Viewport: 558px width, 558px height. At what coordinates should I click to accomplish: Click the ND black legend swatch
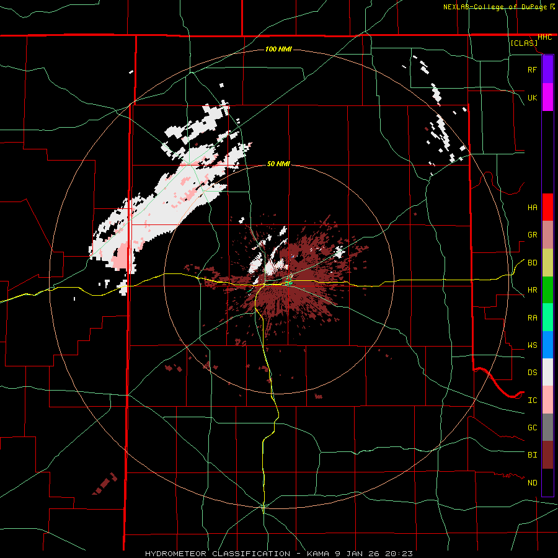pos(547,482)
